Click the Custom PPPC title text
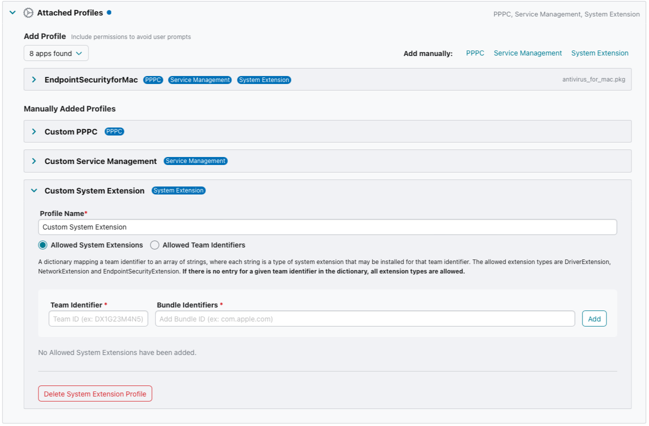This screenshot has height=426, width=649. pyautogui.click(x=71, y=131)
